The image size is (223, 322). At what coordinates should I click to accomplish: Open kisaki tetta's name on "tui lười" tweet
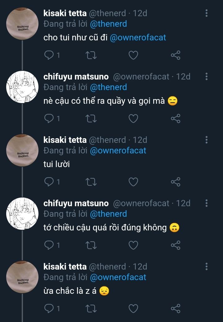coord(65,140)
